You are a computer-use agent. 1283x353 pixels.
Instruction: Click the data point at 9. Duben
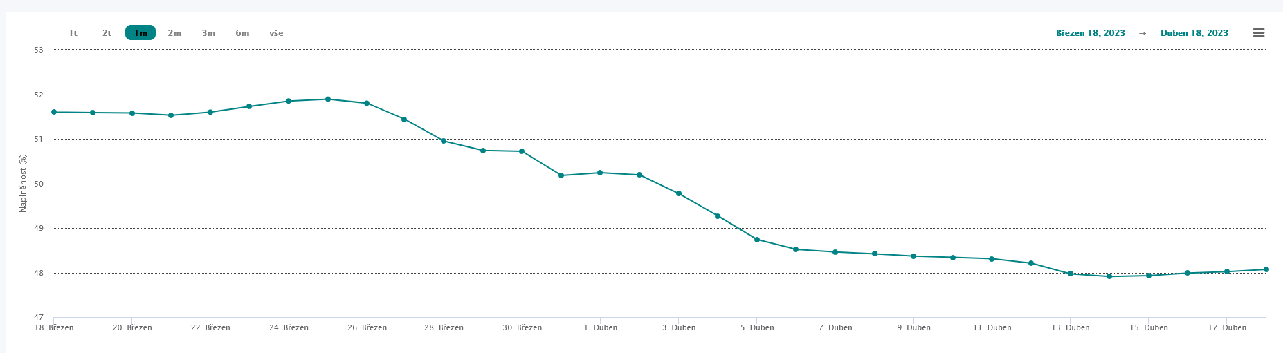tap(913, 256)
